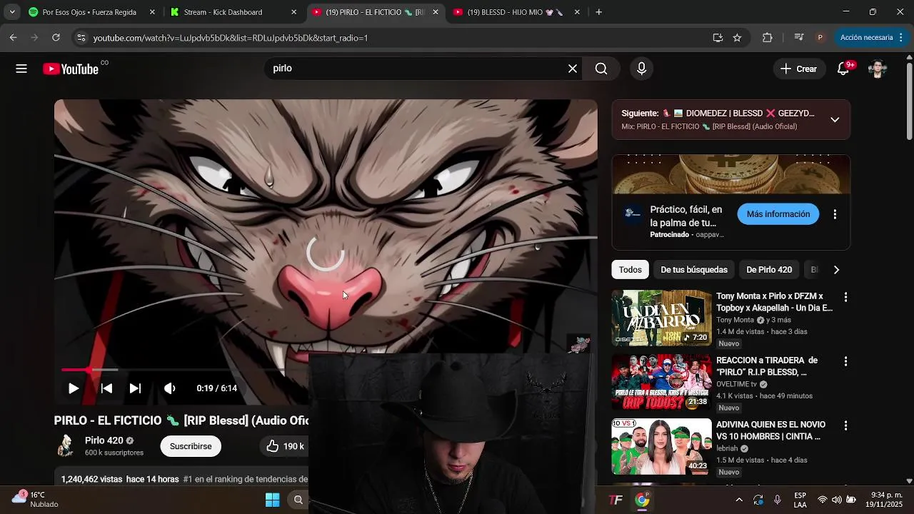
Task: Click the like button with 190 k
Action: [286, 446]
